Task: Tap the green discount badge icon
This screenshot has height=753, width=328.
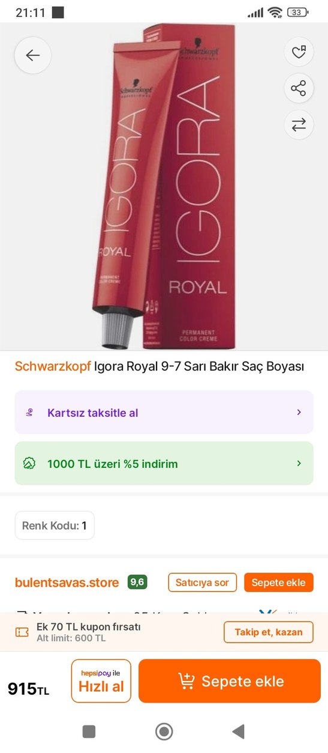Action: pyautogui.click(x=29, y=464)
